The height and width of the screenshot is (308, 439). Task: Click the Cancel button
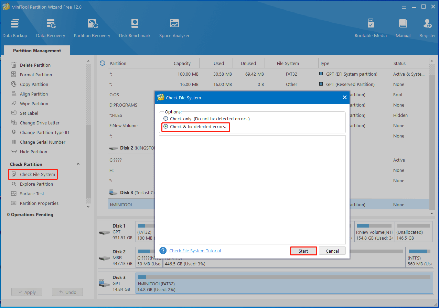pyautogui.click(x=332, y=251)
